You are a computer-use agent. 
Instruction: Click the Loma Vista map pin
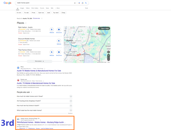(97, 34)
